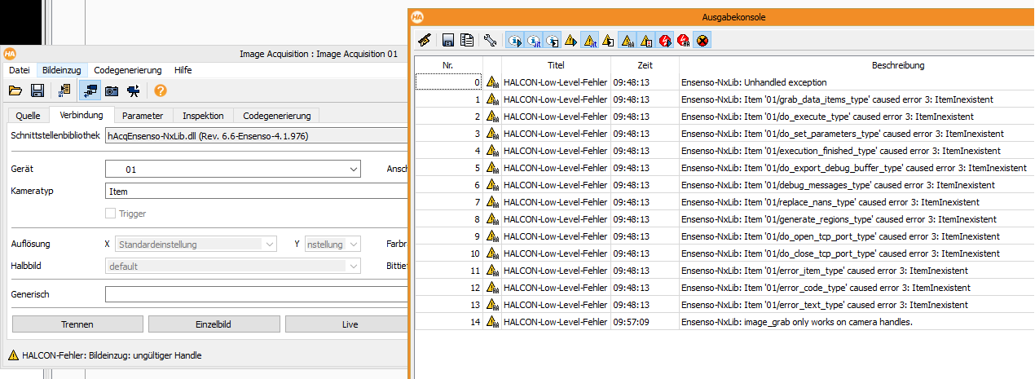The image size is (1035, 379).
Task: Click the Generisch input field
Action: tap(256, 294)
